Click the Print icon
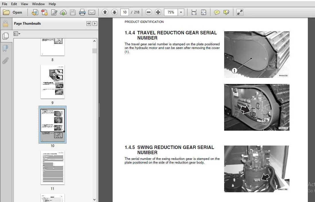The image size is (315, 202). pos(82,12)
